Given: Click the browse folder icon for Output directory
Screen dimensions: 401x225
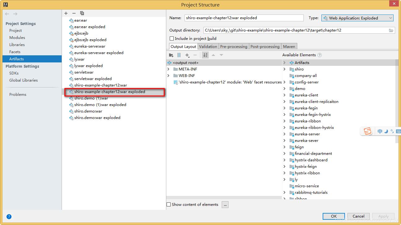Looking at the screenshot, I should coord(391,30).
